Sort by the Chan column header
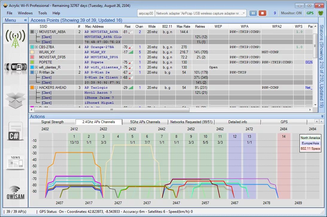This screenshot has width=327, height=217. click(x=139, y=27)
